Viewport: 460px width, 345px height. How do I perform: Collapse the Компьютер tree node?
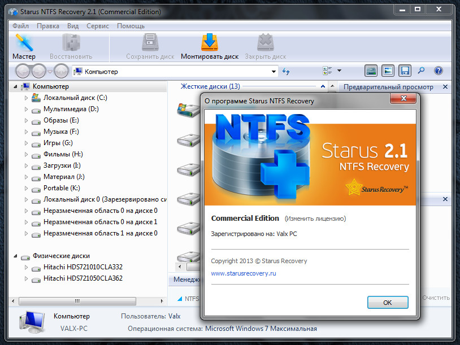click(x=16, y=87)
